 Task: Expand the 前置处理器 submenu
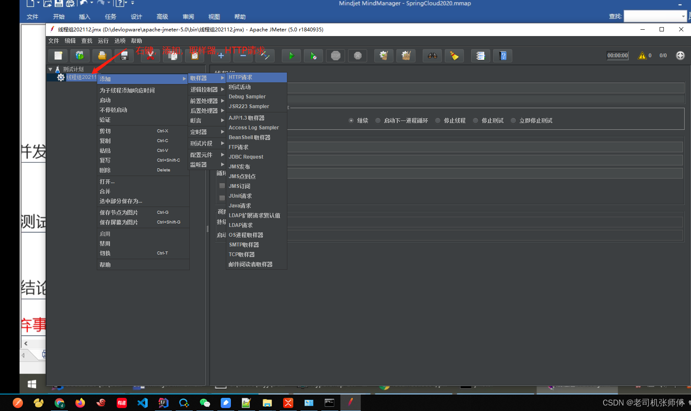(207, 101)
